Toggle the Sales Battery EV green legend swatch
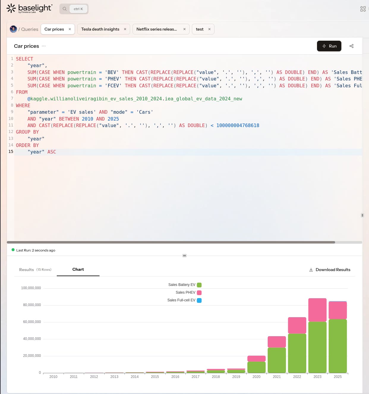 (x=199, y=285)
